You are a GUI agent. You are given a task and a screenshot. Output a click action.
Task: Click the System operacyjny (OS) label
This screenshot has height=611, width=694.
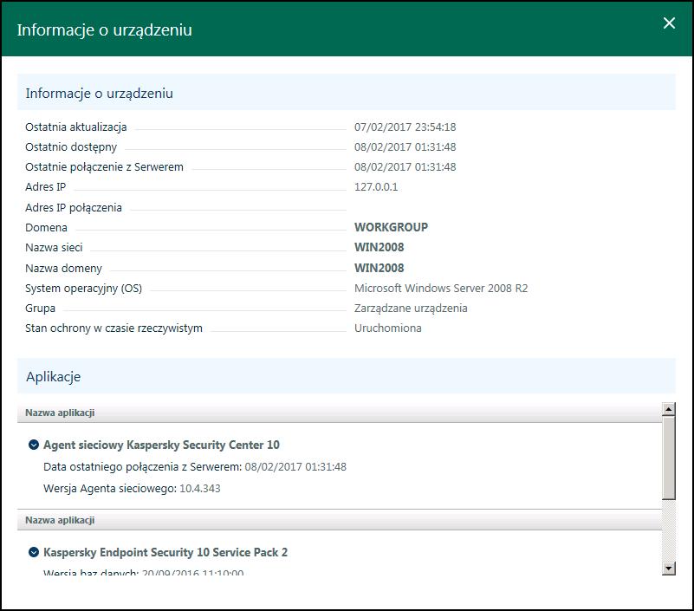coord(84,289)
